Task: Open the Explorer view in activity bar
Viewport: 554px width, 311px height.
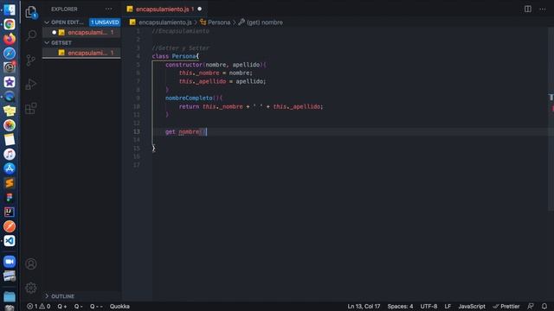Action: tap(31, 12)
